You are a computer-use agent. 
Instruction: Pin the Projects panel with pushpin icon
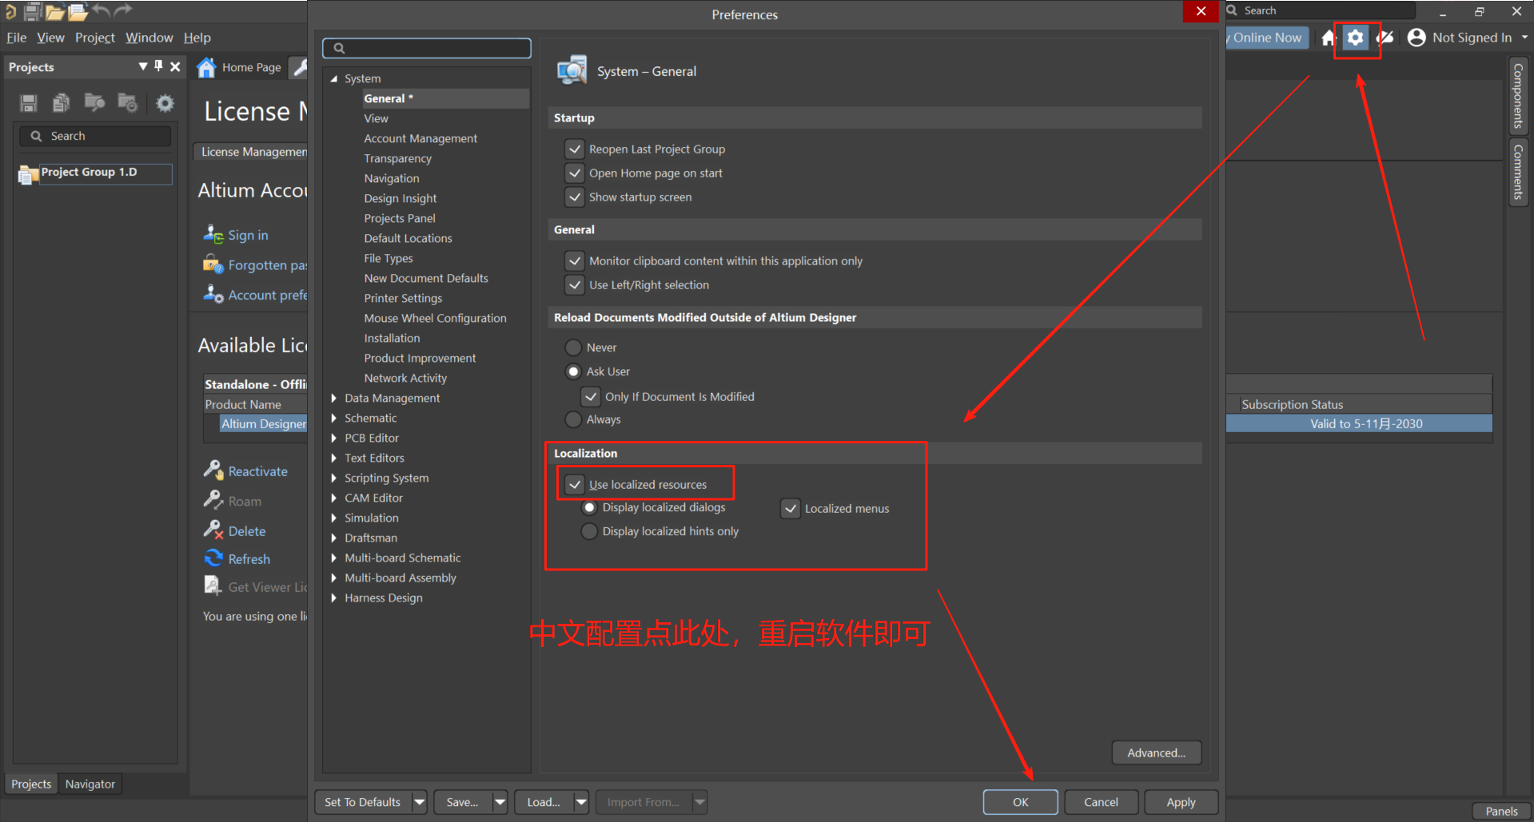pyautogui.click(x=158, y=66)
